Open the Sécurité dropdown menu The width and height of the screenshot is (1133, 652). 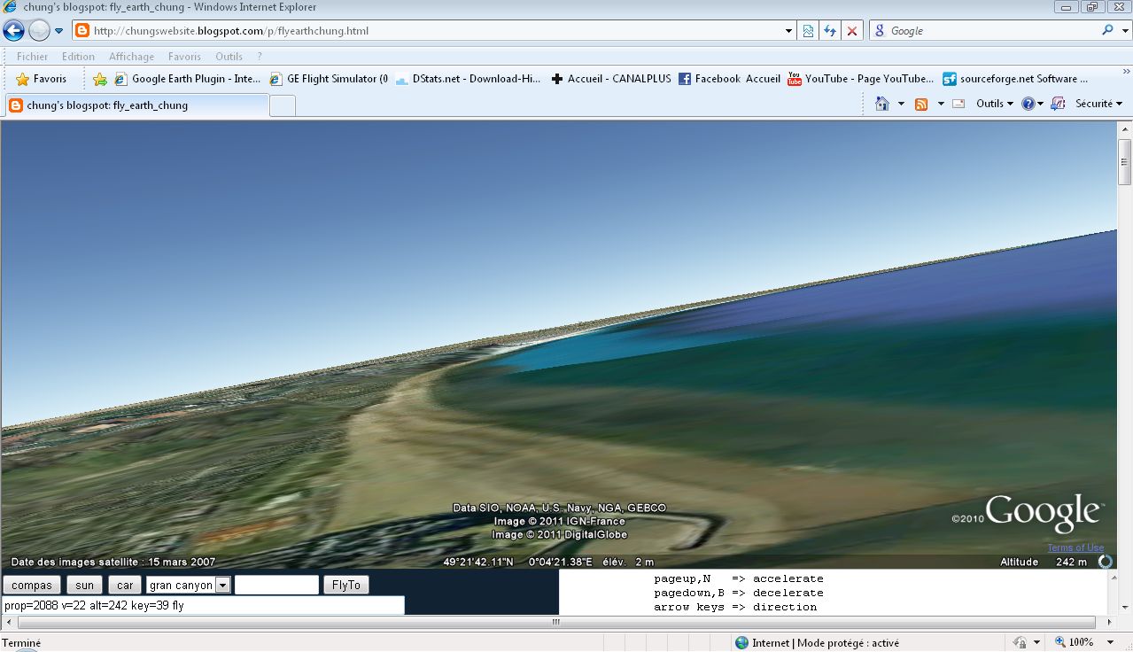[1098, 104]
